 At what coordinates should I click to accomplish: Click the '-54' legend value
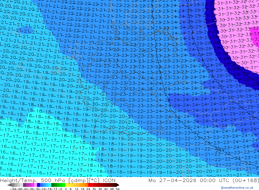pyautogui.click(x=13, y=189)
